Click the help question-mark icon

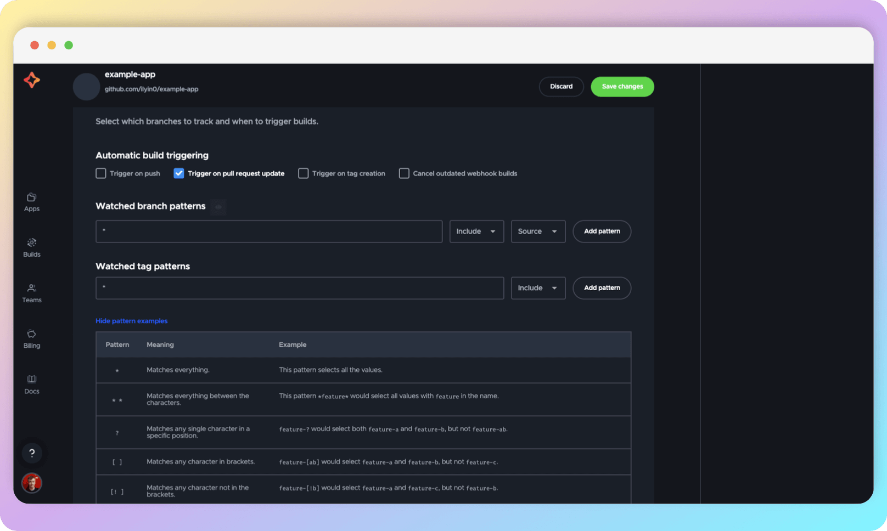click(32, 453)
